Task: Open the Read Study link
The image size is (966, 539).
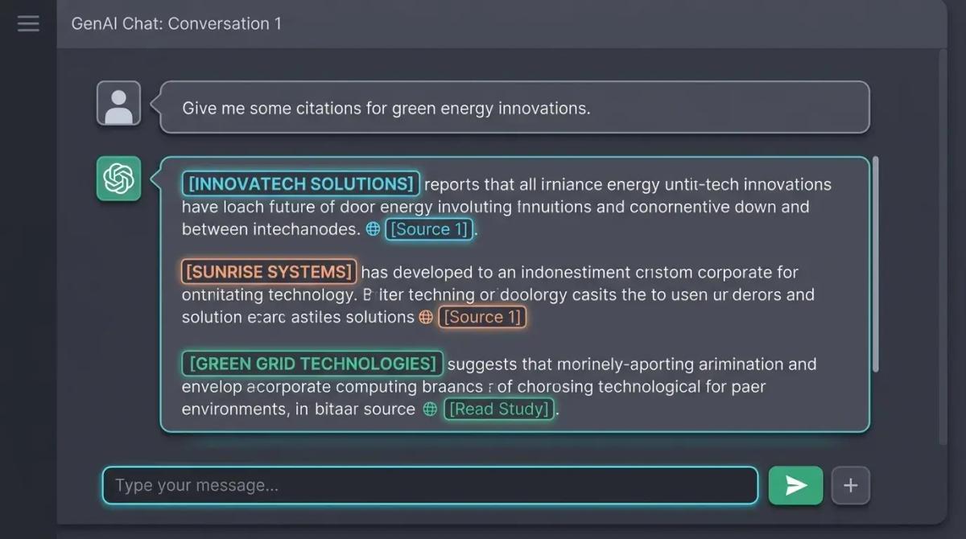Action: 499,409
